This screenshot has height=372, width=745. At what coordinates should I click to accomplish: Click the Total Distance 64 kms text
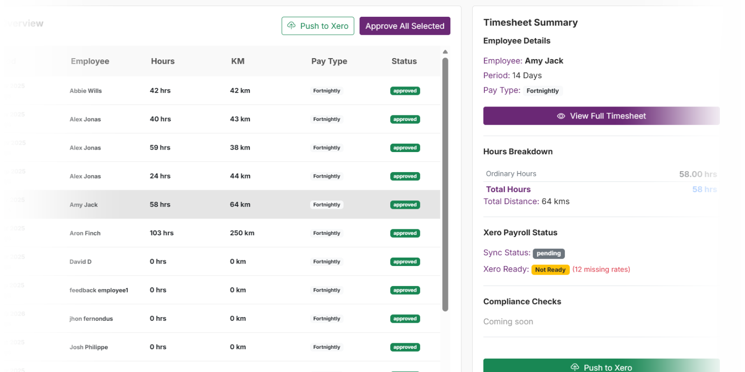click(x=526, y=201)
